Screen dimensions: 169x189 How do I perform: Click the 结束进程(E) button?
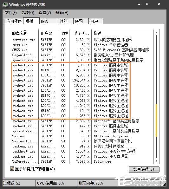pos(144,169)
